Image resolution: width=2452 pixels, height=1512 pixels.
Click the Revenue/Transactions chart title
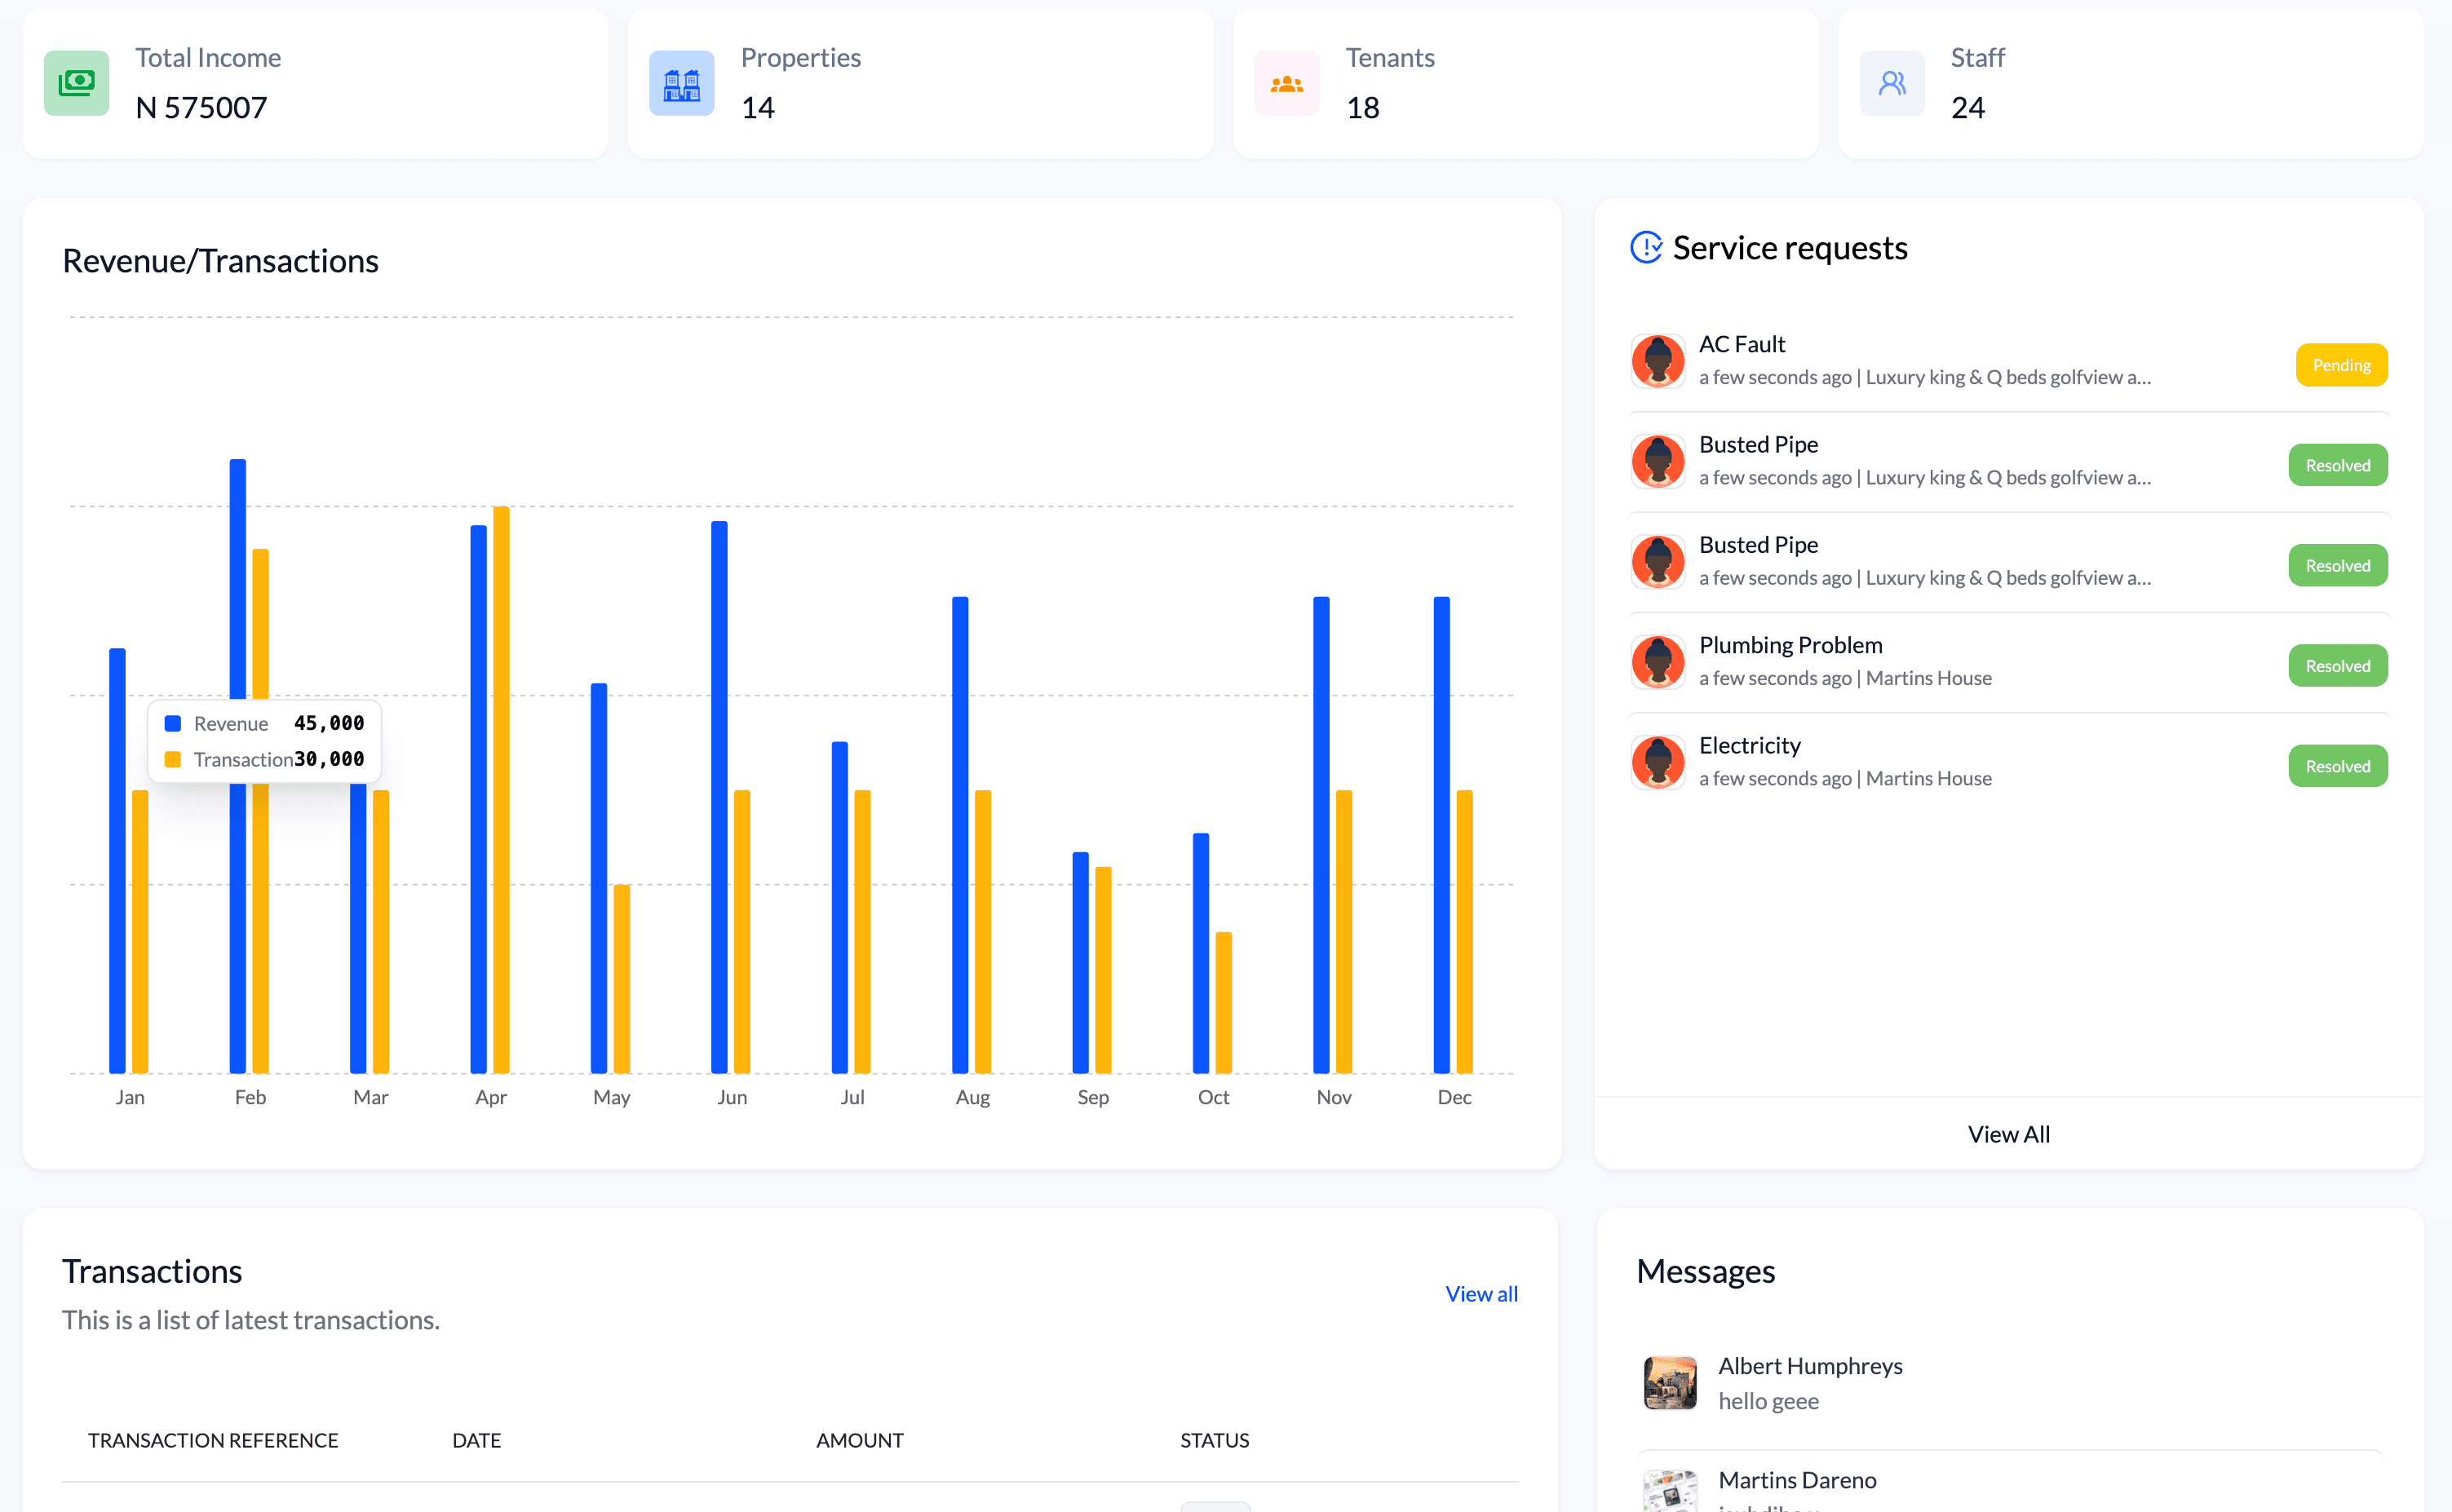[x=220, y=261]
